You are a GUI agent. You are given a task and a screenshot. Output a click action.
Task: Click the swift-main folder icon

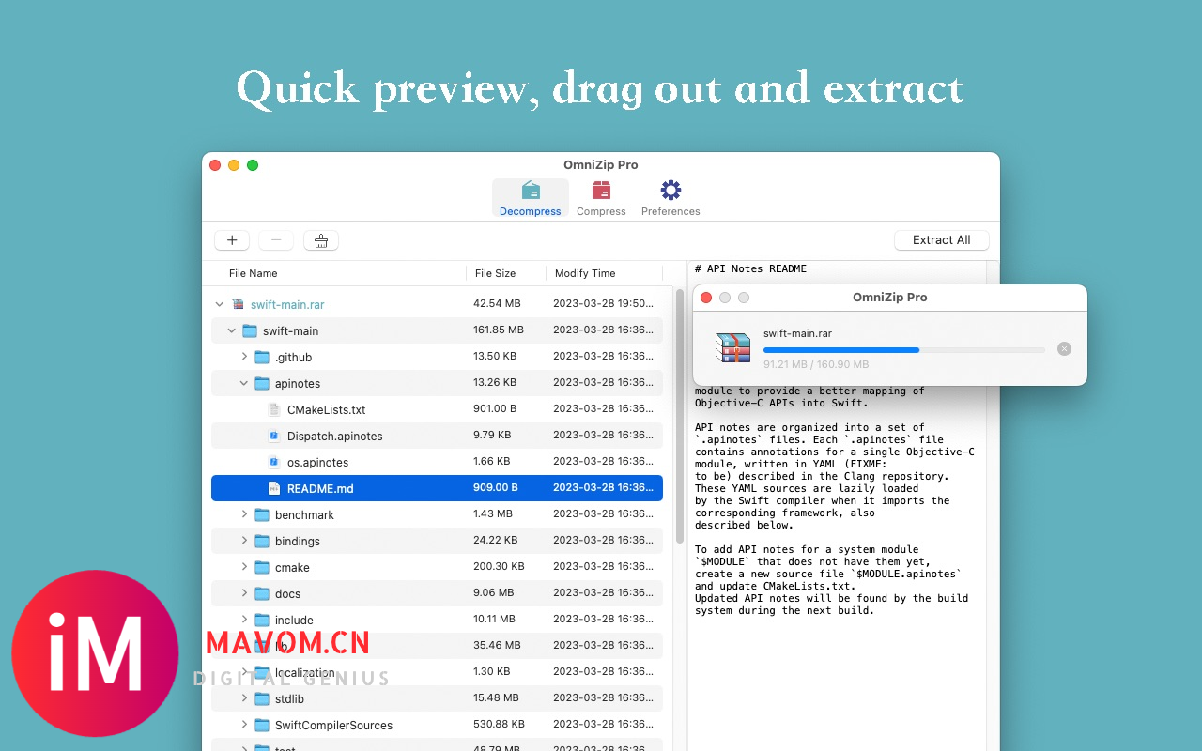click(250, 330)
